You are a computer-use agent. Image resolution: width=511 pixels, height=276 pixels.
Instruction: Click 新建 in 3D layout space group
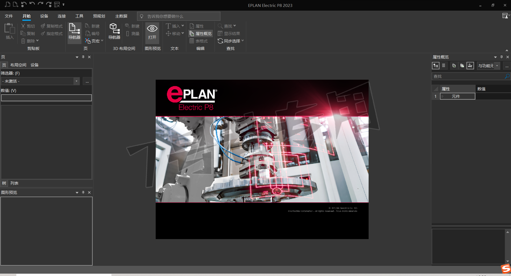point(132,26)
